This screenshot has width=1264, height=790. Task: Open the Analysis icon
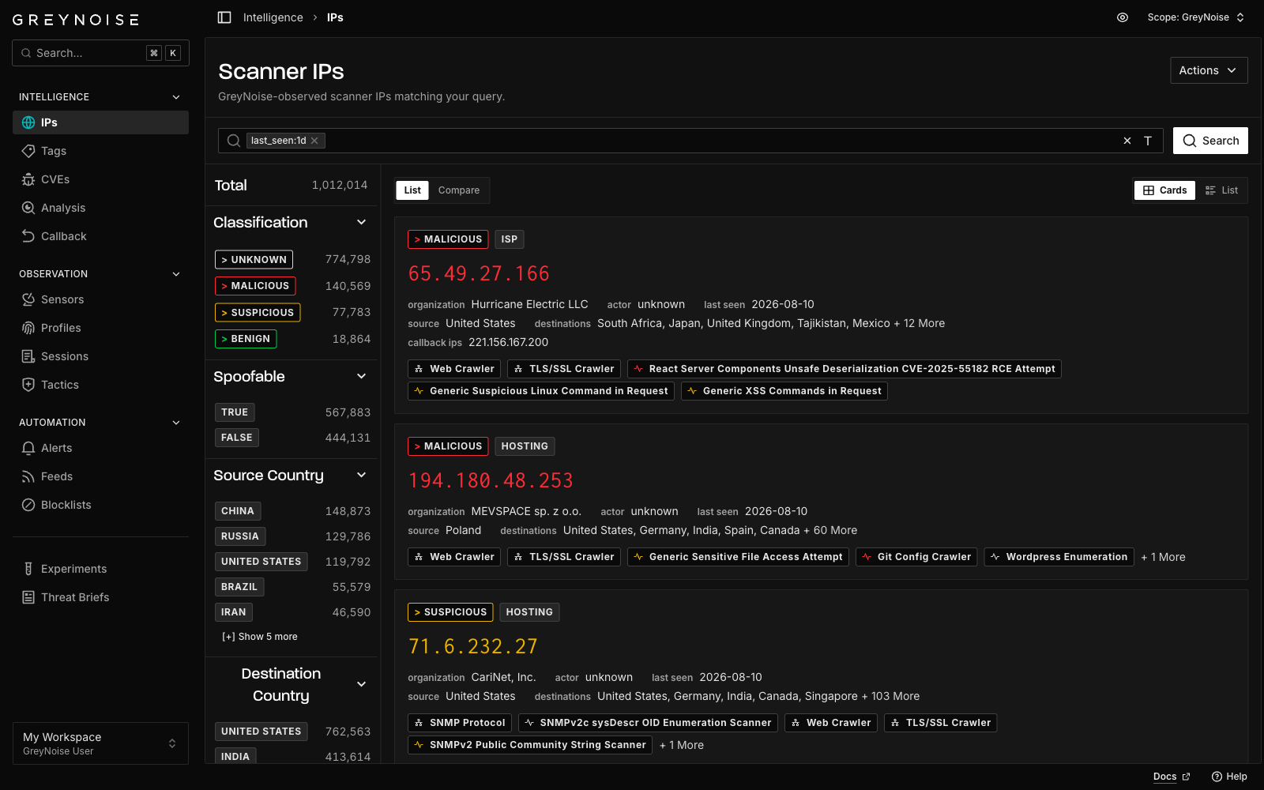28,208
